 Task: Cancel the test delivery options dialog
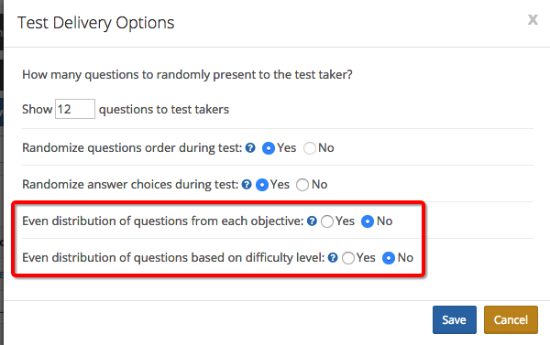[x=511, y=319]
